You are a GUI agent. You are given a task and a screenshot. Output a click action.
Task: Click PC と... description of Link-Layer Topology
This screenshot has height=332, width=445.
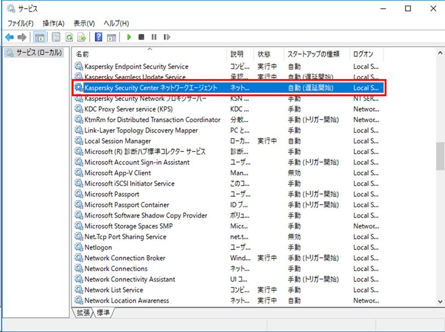pos(240,130)
